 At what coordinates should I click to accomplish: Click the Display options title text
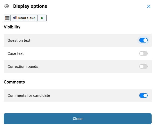coord(30,6)
